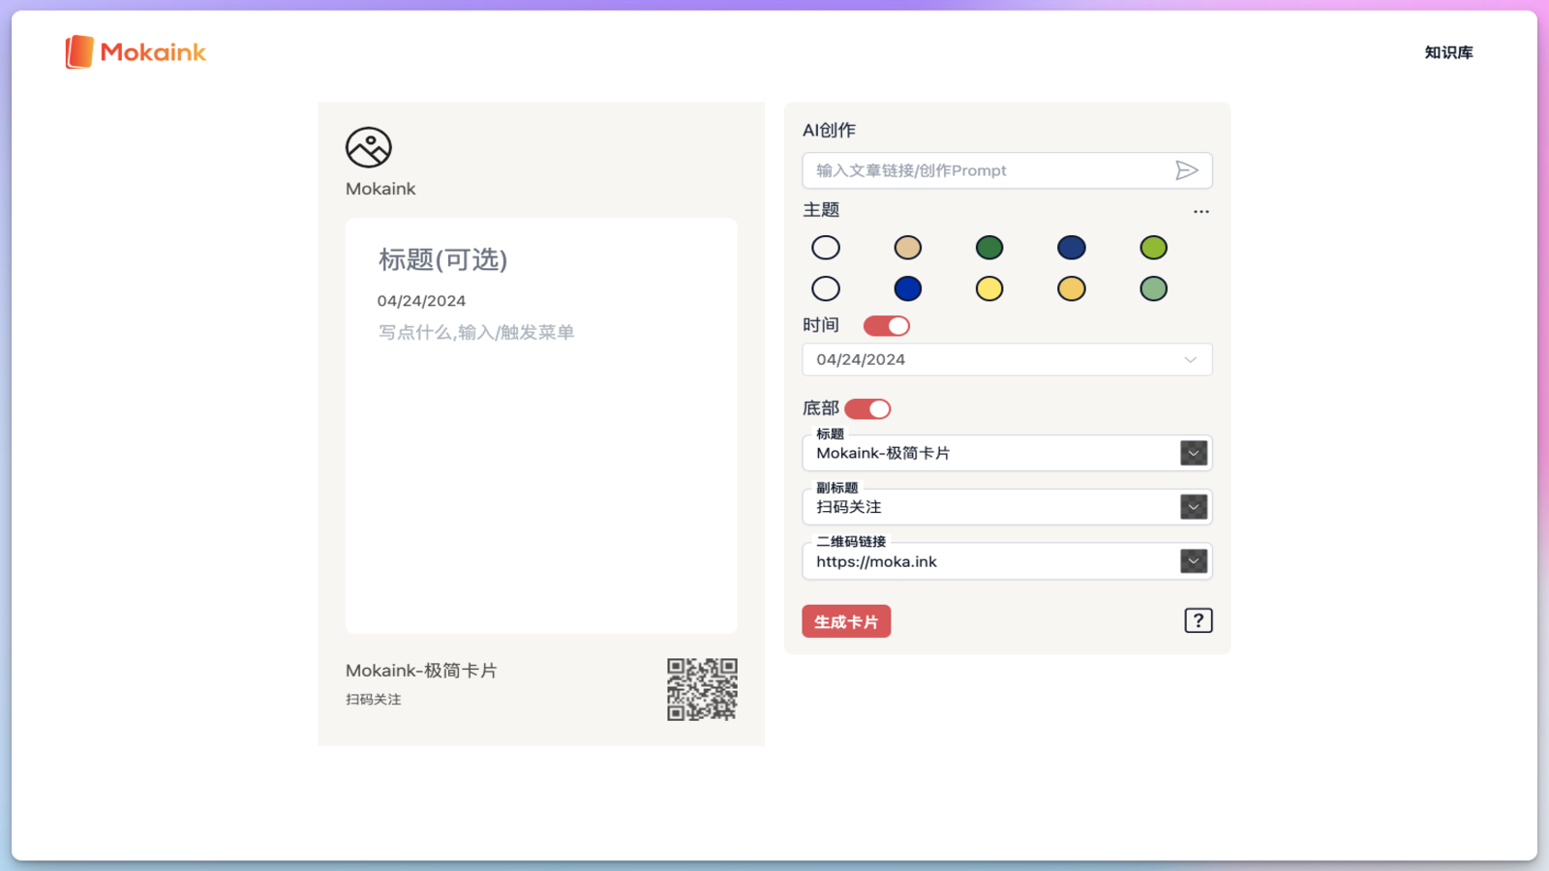Click the card avatar image icon
Screen dimensions: 1549x871
368,148
